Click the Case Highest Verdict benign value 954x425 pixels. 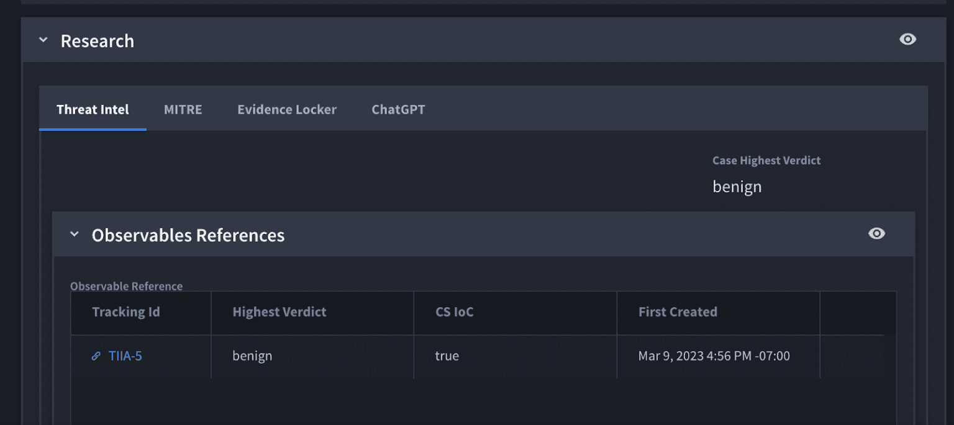tap(737, 186)
